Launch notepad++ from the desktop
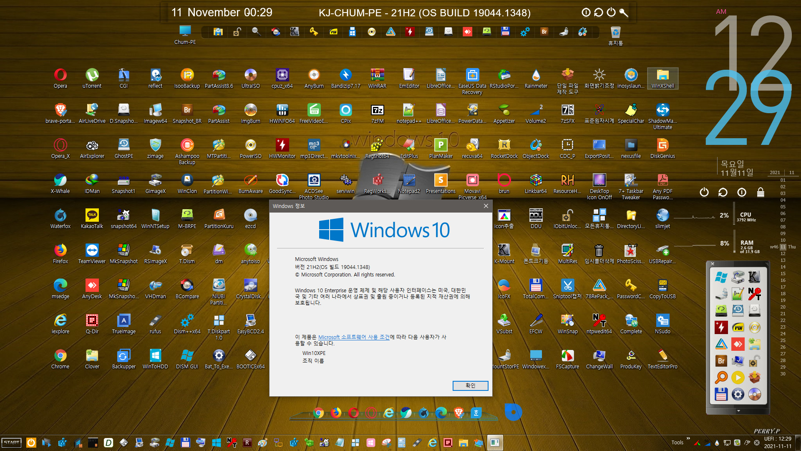 click(409, 113)
